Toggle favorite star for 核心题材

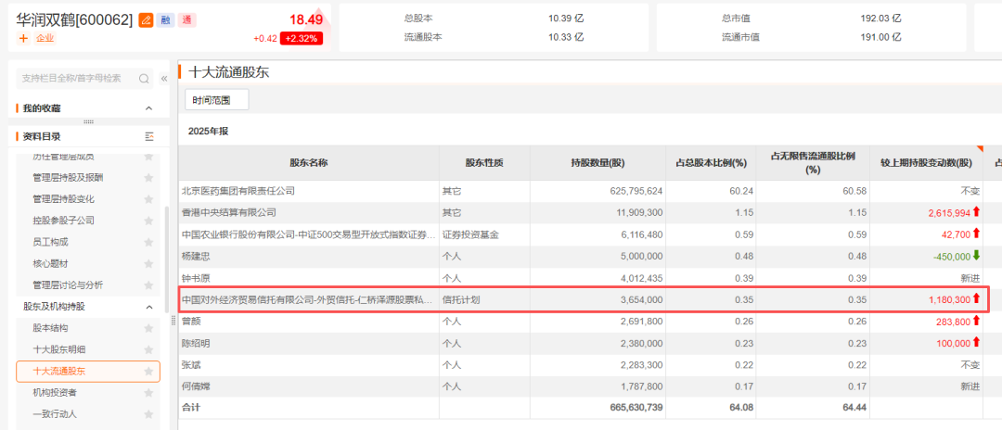148,263
